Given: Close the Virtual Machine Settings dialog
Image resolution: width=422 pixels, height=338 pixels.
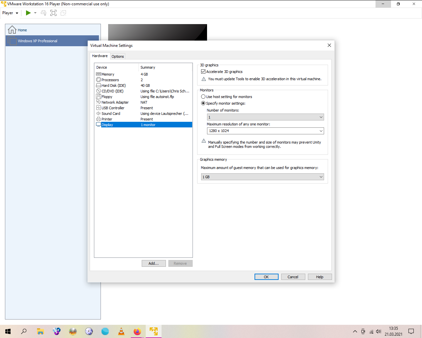Looking at the screenshot, I should point(329,45).
